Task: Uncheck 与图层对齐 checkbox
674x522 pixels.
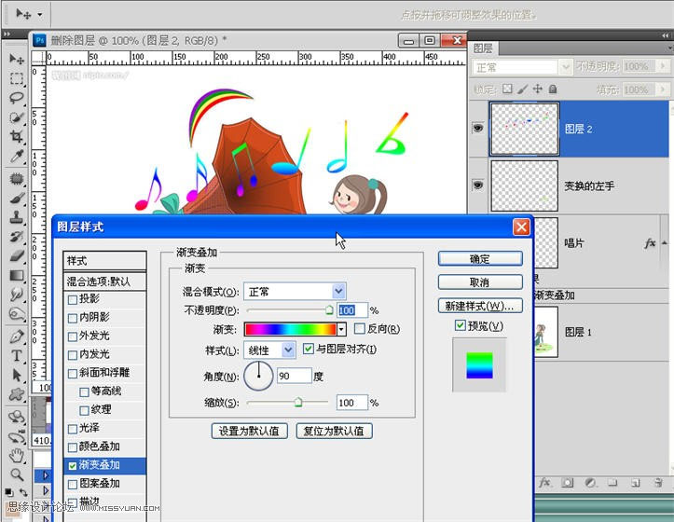Action: (309, 349)
